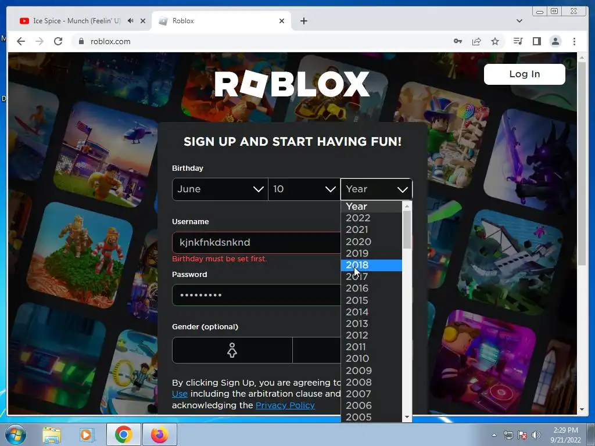Open a new browser tab
This screenshot has width=595, height=446.
[x=303, y=21]
